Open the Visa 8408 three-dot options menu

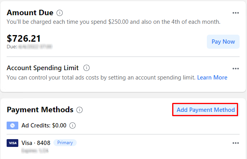(235, 143)
